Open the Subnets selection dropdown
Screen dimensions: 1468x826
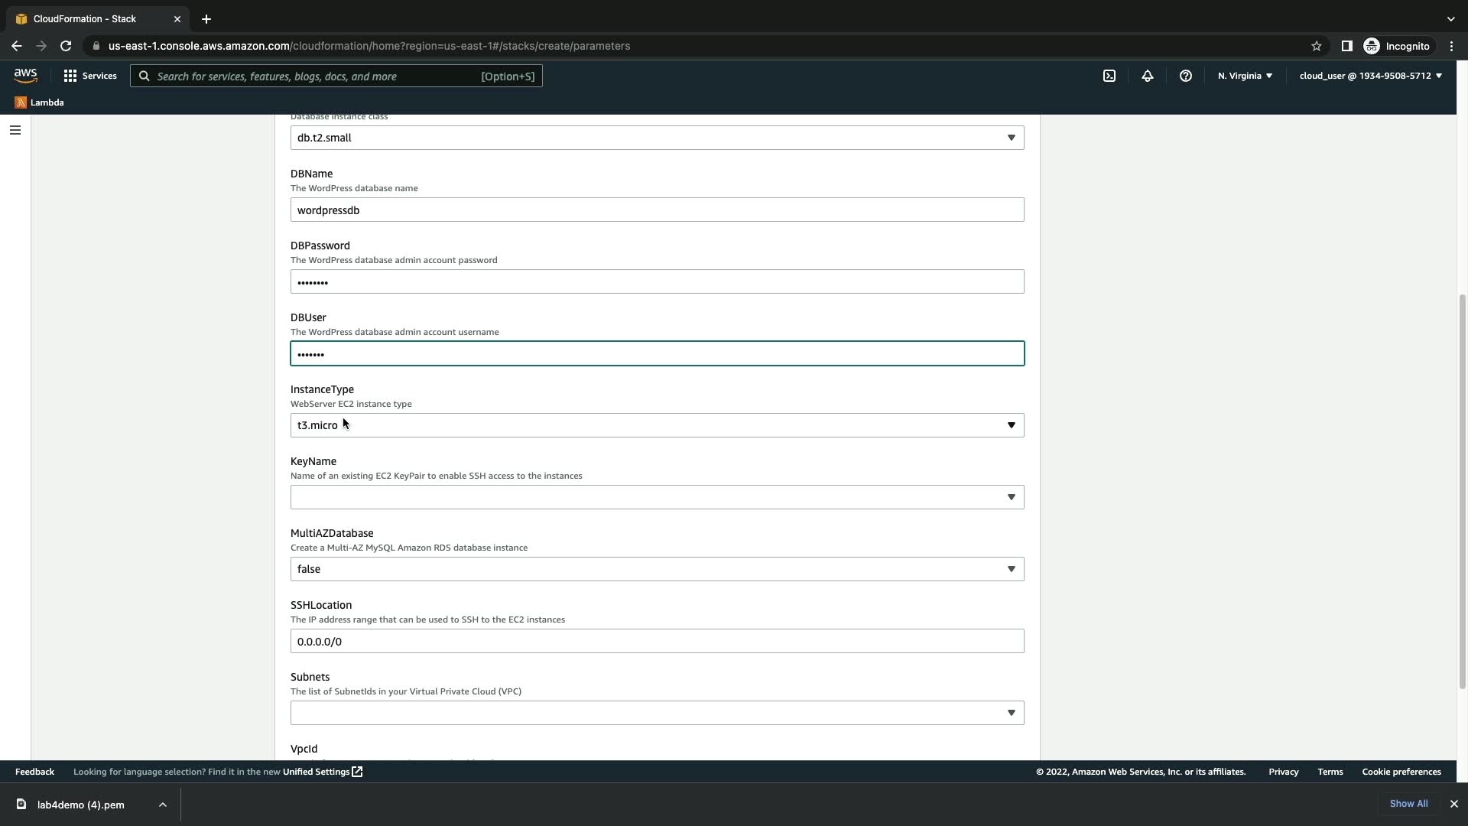(x=657, y=713)
